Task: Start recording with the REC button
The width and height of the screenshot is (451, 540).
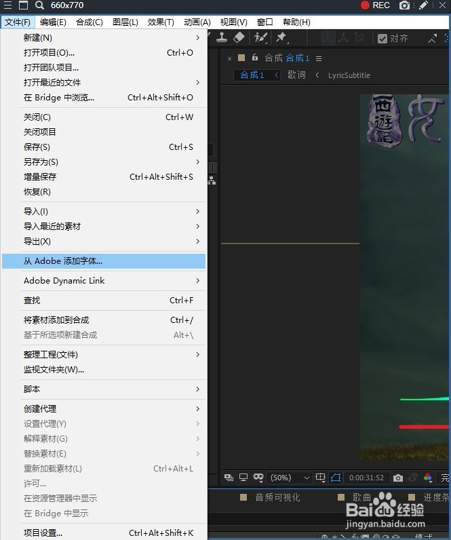Action: (x=375, y=5)
